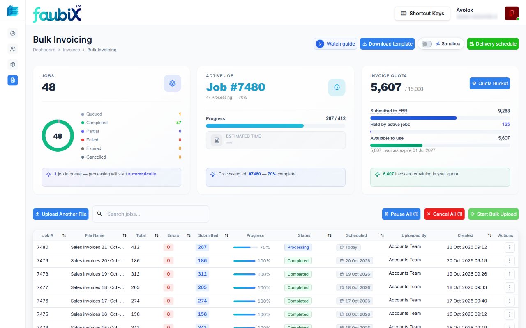
Task: Sort the table by the Scheduled column
Action: pos(382,235)
